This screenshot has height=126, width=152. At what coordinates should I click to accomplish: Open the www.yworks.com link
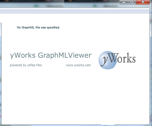[x=78, y=65]
